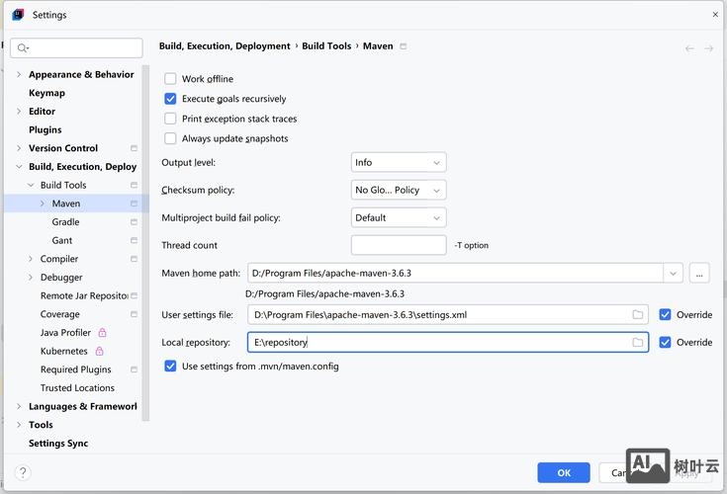The height and width of the screenshot is (494, 727).
Task: Open the Output level dropdown
Action: (x=399, y=162)
